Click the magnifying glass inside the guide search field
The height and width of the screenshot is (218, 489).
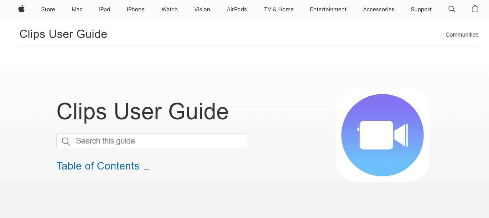tap(66, 141)
